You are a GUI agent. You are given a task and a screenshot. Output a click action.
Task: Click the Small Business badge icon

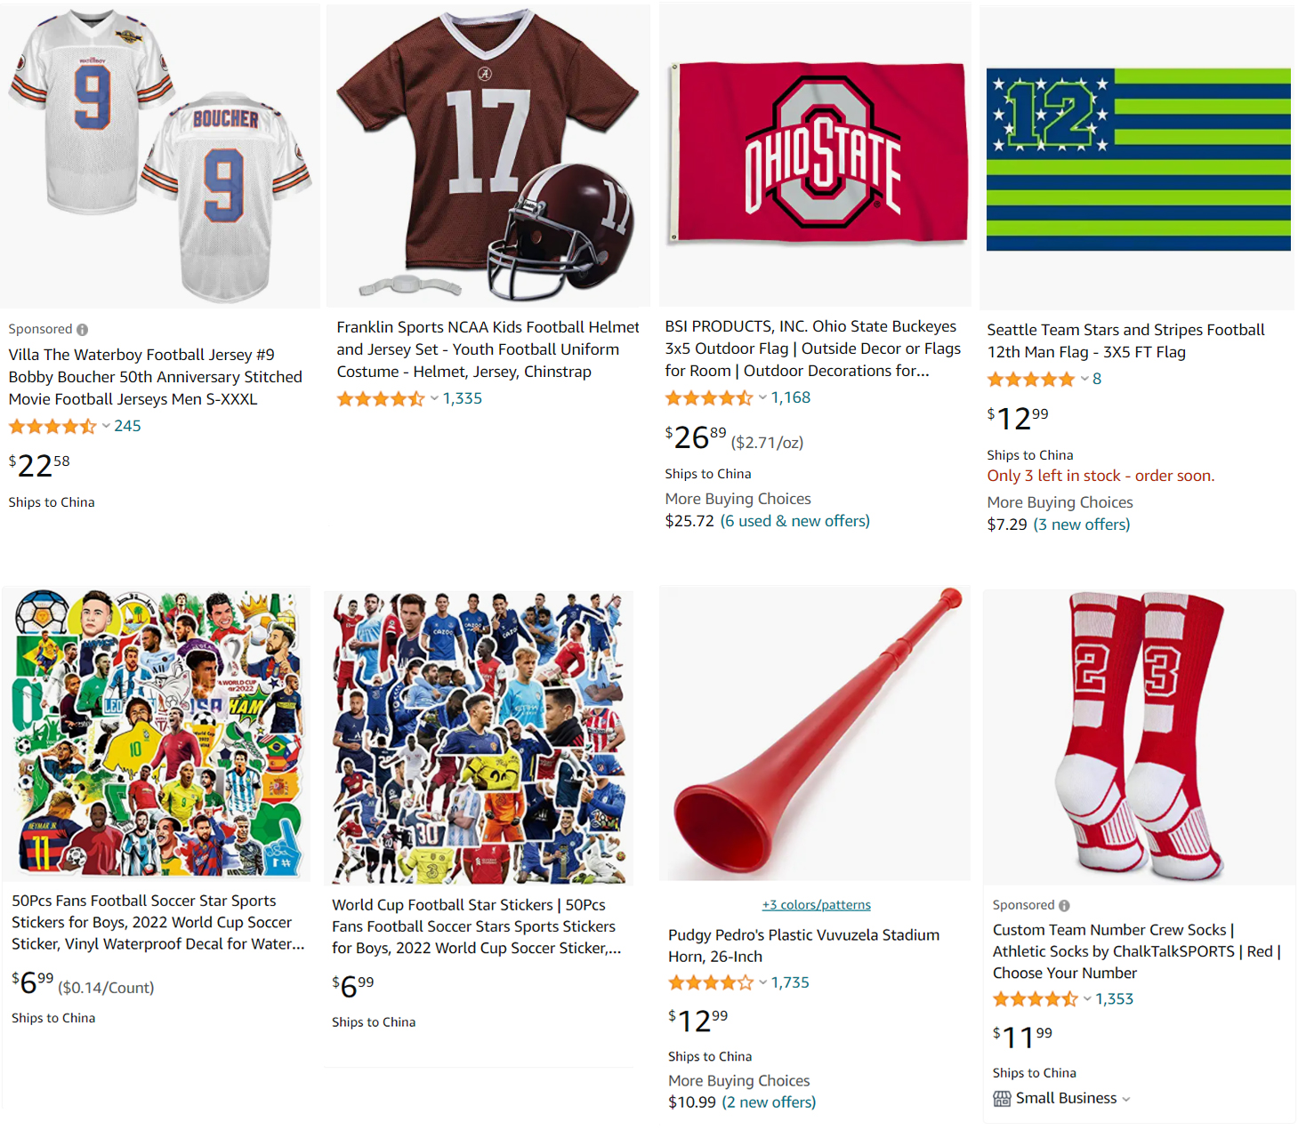(x=1002, y=1099)
